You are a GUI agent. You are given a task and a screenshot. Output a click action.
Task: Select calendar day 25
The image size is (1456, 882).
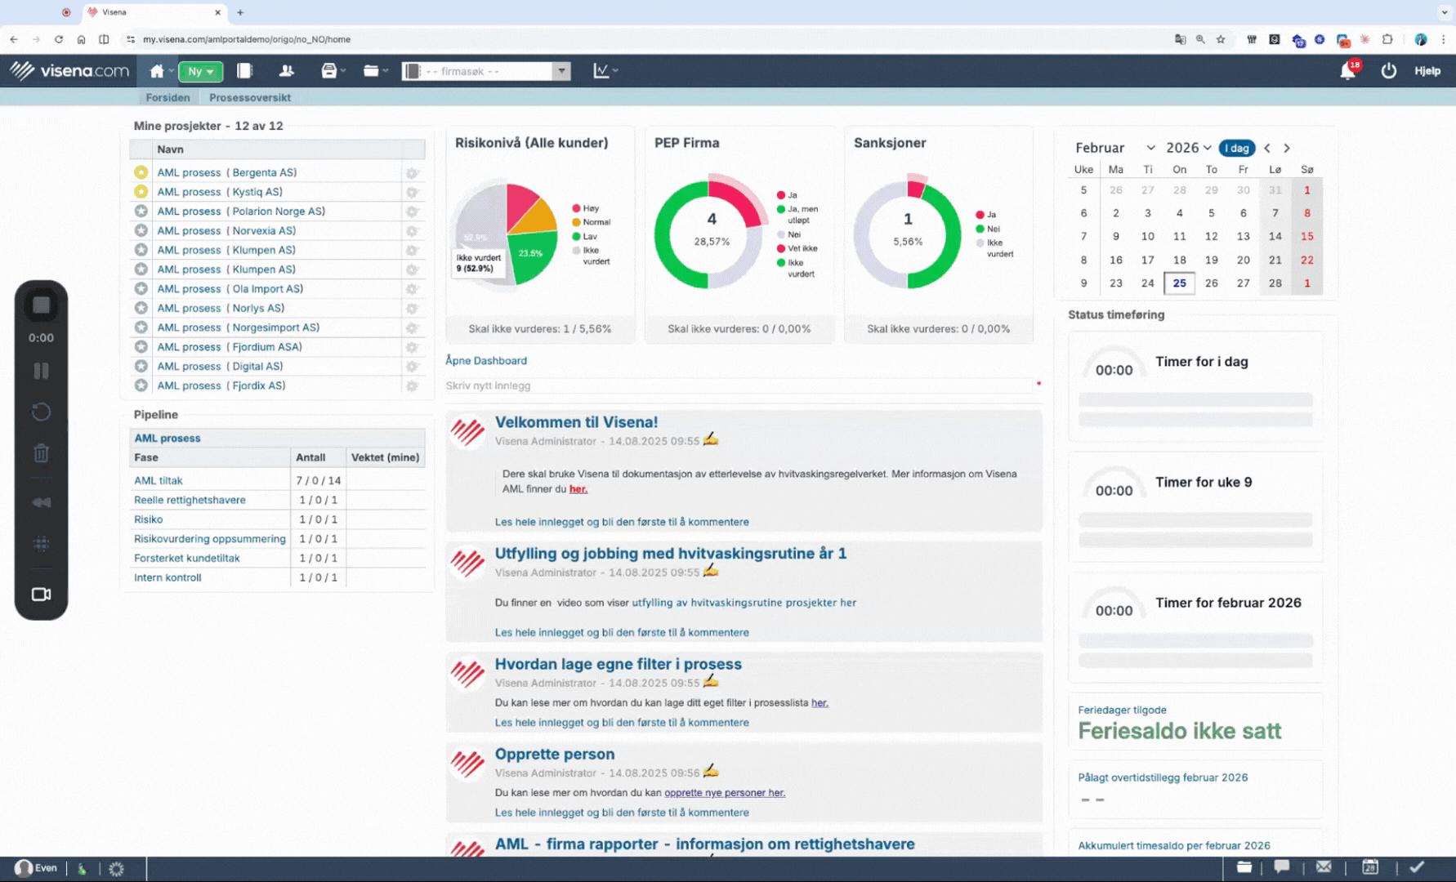click(x=1179, y=283)
